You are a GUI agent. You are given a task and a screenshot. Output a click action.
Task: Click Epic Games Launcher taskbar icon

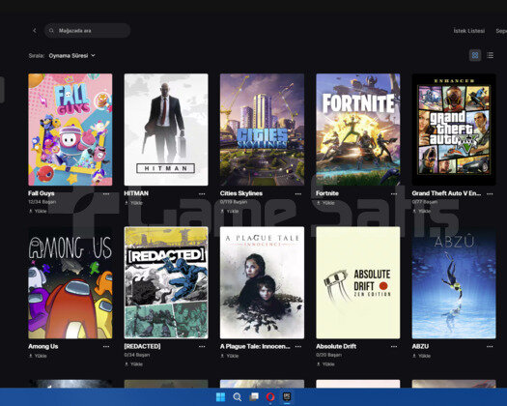click(287, 397)
